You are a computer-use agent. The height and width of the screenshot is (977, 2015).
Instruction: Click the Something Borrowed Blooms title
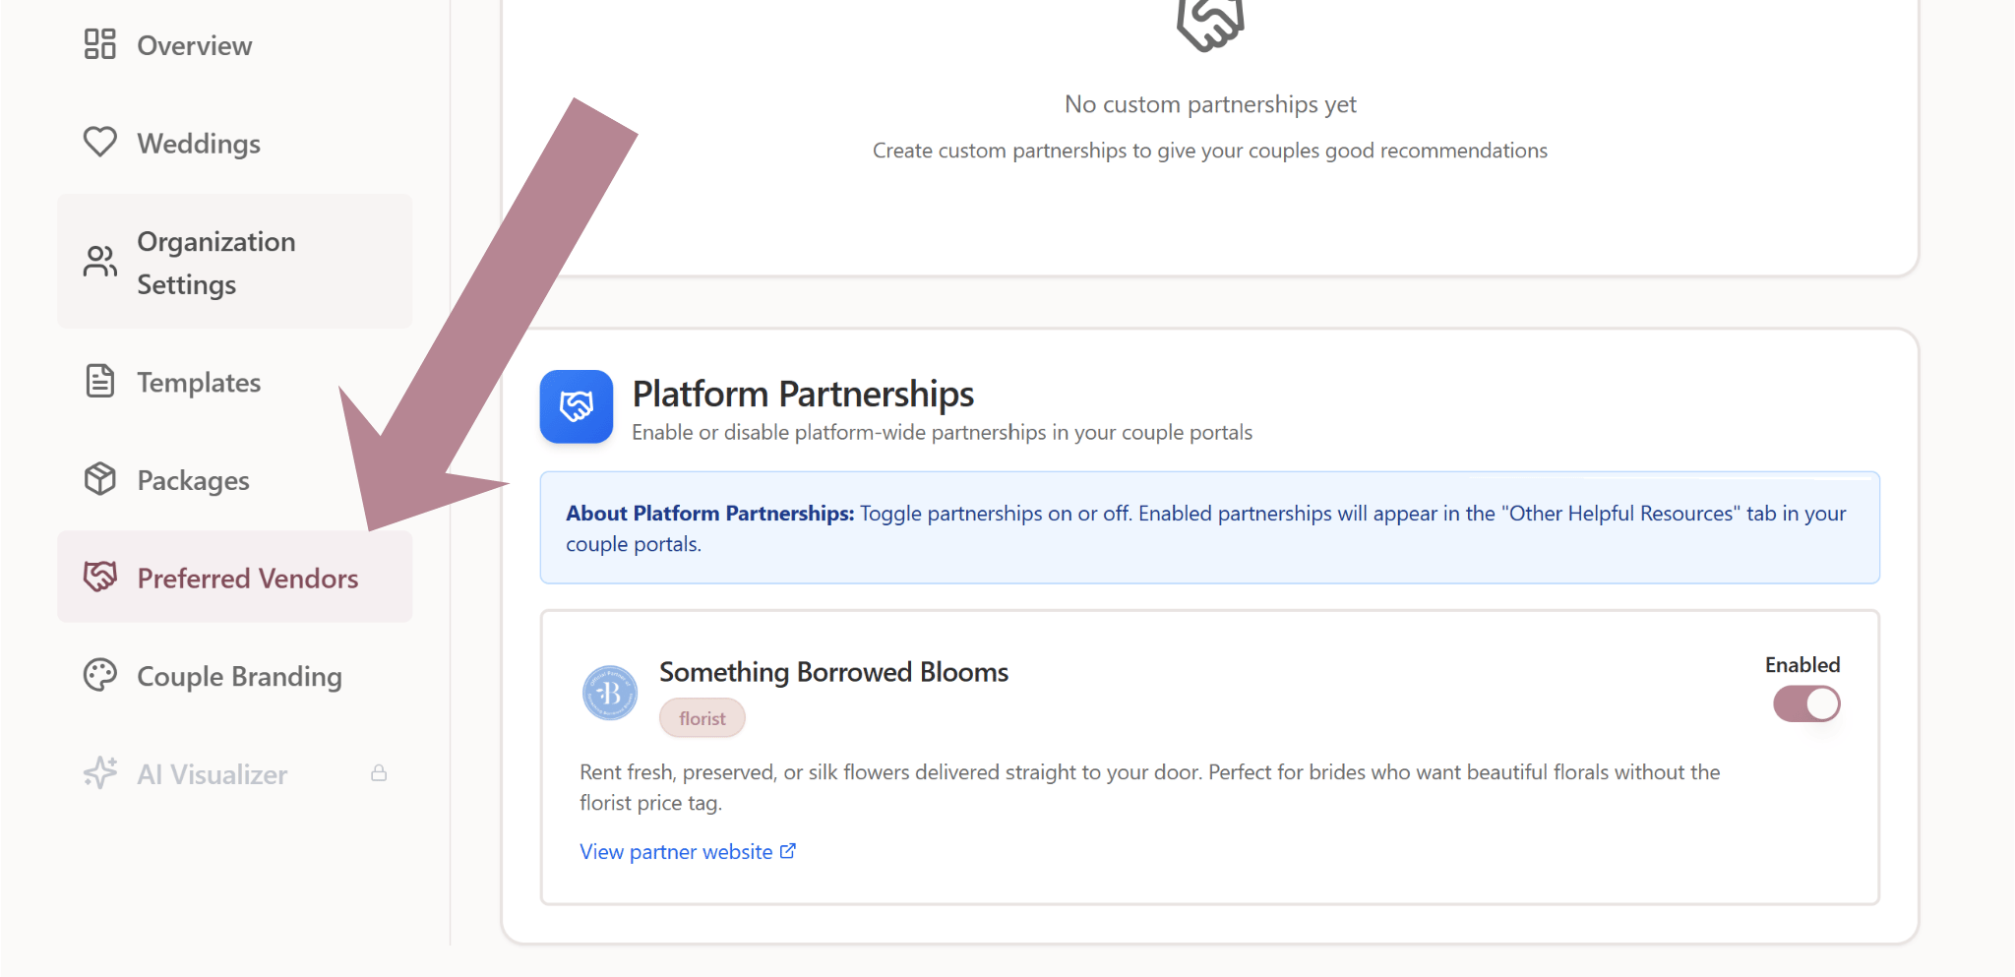833,672
